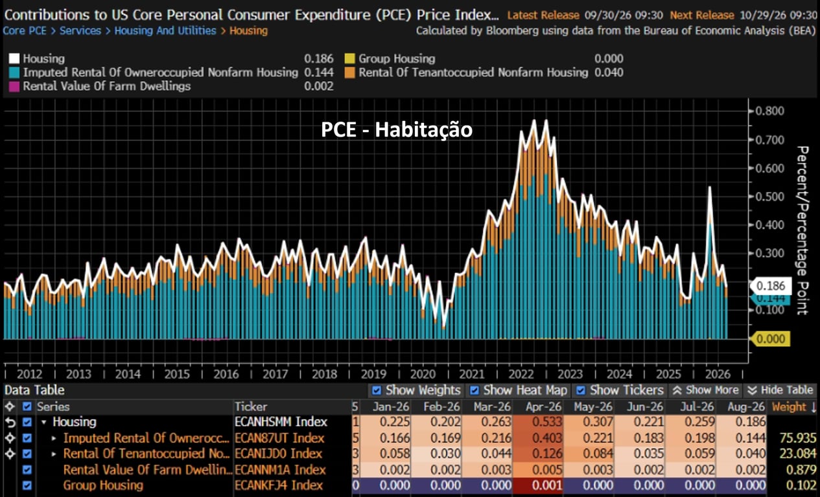
Task: Click the white Housing legend swatch
Action: coord(14,59)
